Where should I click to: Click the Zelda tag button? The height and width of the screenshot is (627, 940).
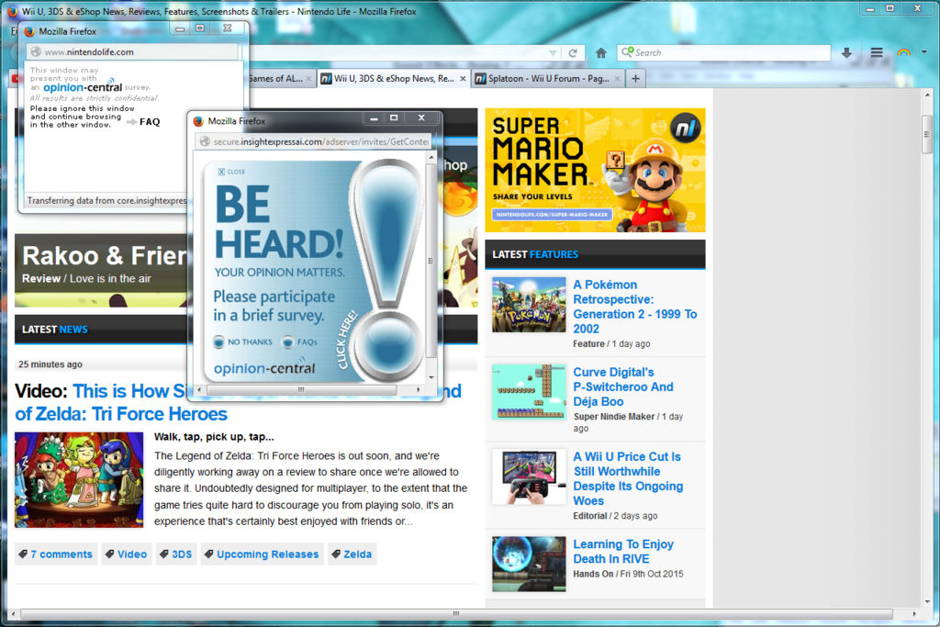point(352,554)
